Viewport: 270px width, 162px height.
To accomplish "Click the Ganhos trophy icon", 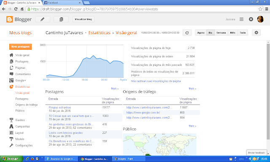I will pyautogui.click(x=11, y=120).
